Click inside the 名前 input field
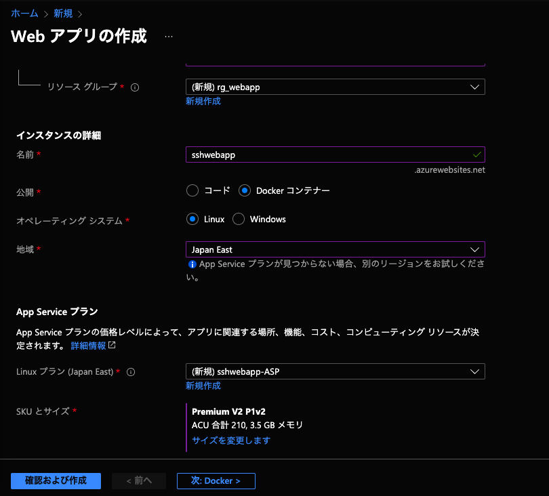 305,154
